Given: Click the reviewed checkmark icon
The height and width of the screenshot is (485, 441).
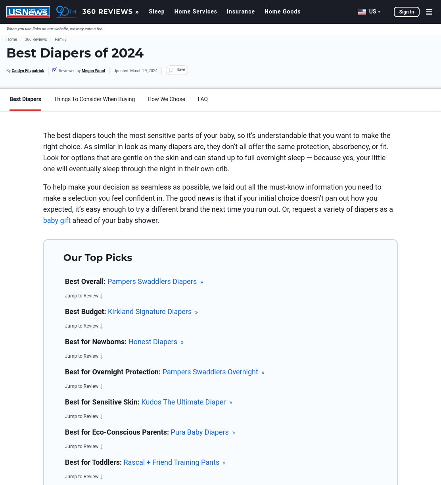Looking at the screenshot, I should [55, 70].
